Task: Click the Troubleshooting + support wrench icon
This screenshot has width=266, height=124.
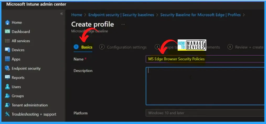Action: 7,114
